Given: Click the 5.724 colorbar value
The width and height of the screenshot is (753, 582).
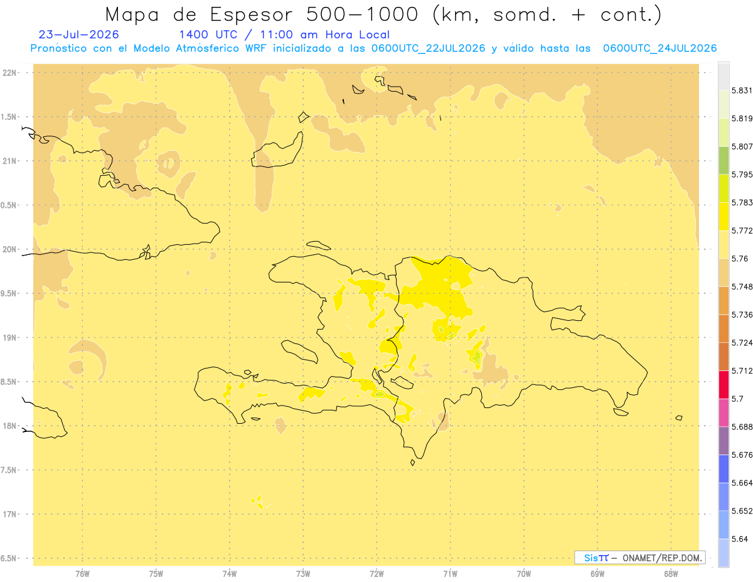Looking at the screenshot, I should [742, 343].
